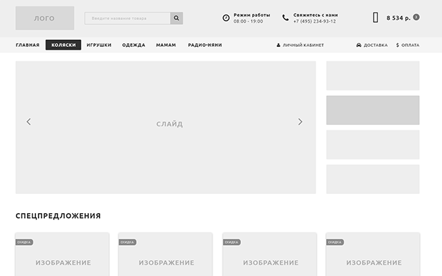
Task: Click the darker second side banner
Action: pyautogui.click(x=373, y=110)
